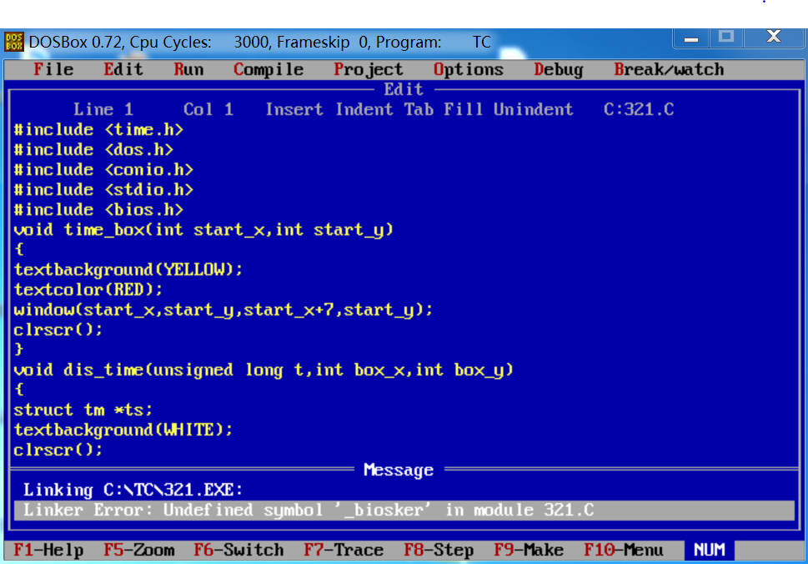Click F1-Help in bottom bar
The height and width of the screenshot is (564, 808).
tap(48, 550)
